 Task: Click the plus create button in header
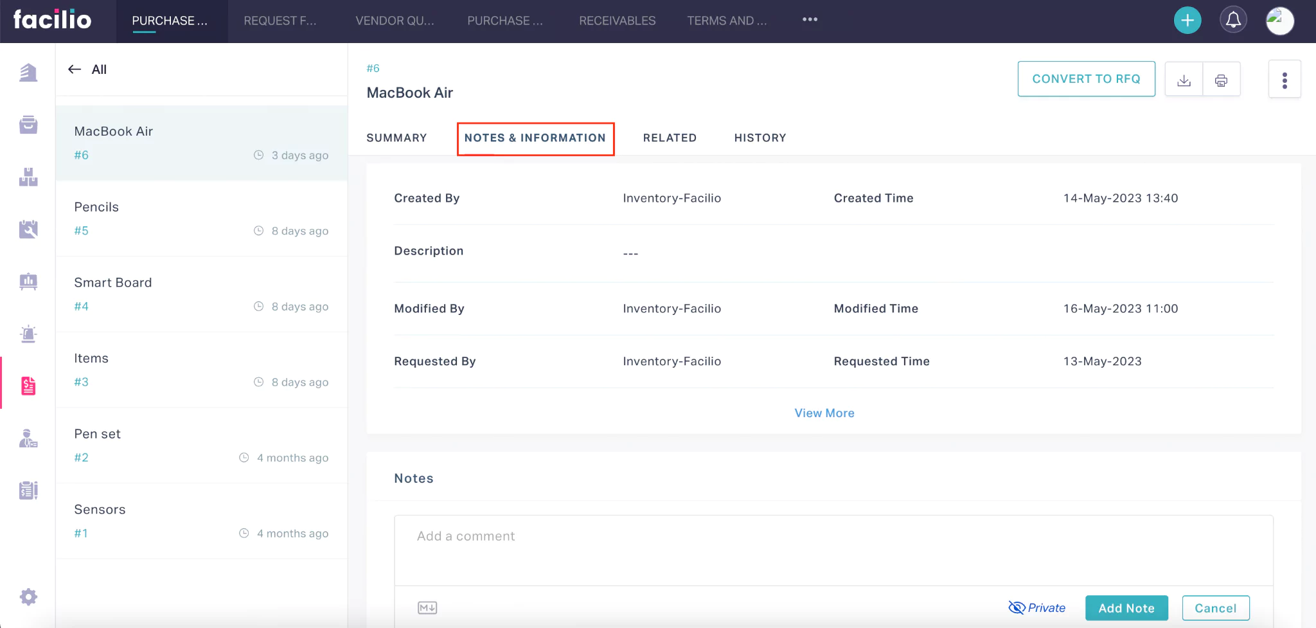pos(1187,21)
